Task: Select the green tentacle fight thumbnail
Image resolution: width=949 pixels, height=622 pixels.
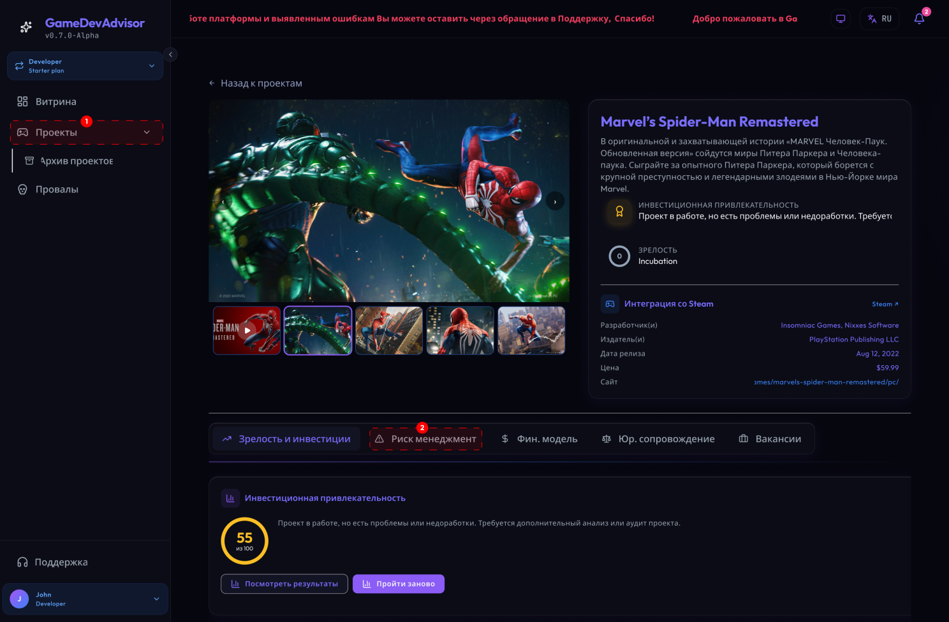Action: click(318, 331)
